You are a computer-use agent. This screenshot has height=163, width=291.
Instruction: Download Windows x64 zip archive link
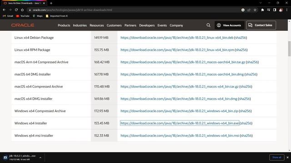179,111
